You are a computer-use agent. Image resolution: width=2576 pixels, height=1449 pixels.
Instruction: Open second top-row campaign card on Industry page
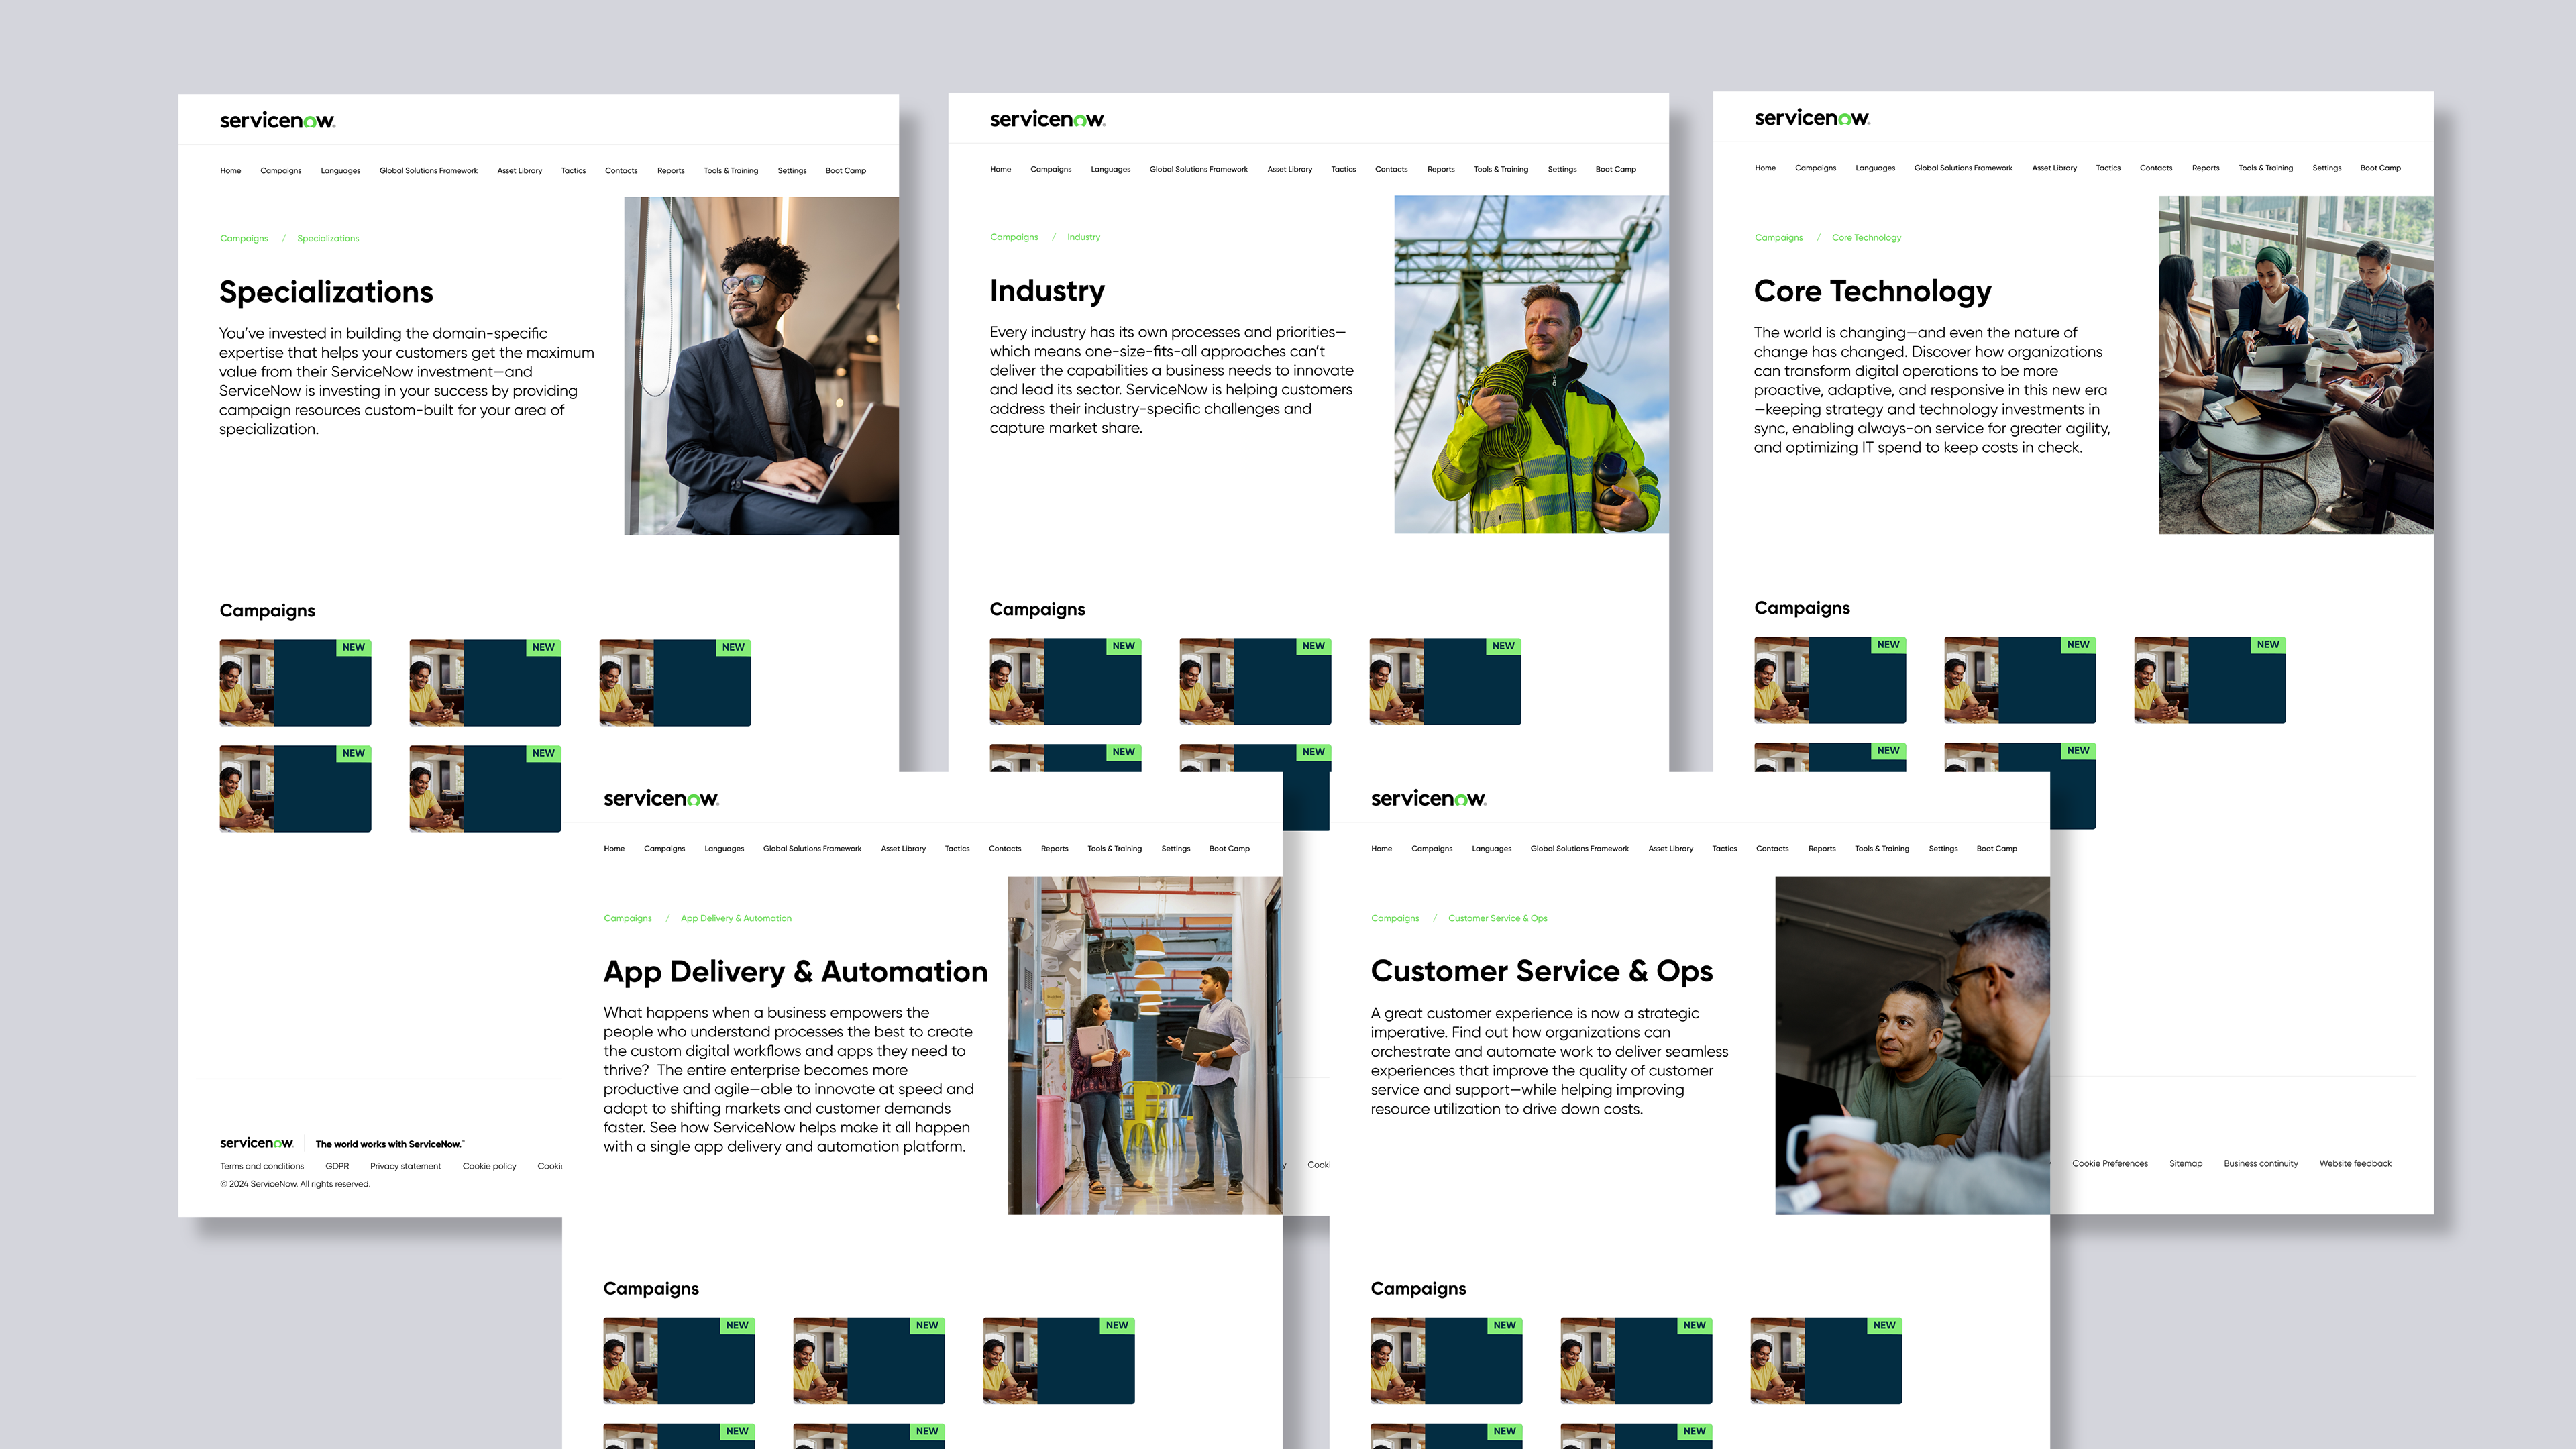[x=1255, y=682]
